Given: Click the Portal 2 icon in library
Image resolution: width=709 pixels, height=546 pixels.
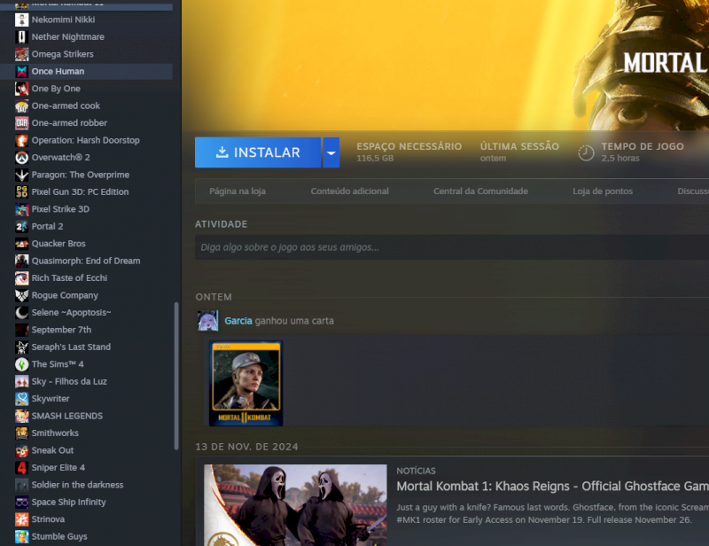Looking at the screenshot, I should 22,226.
